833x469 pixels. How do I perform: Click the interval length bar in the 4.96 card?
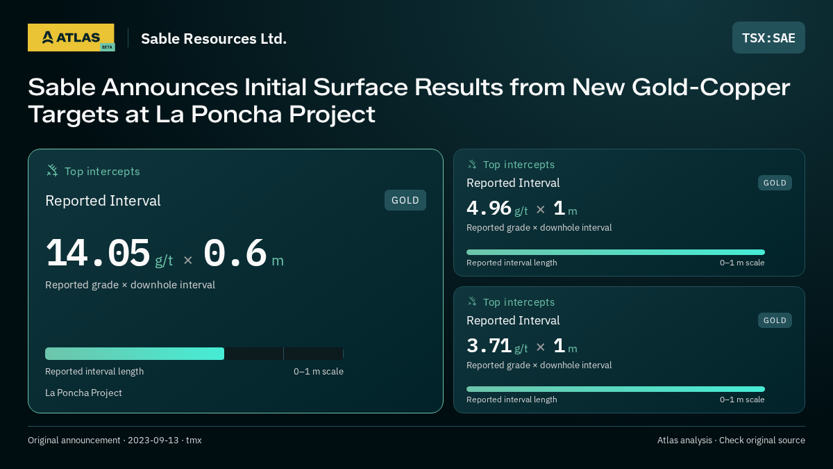tap(616, 252)
